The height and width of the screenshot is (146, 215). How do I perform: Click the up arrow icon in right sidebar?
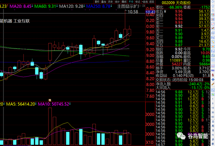pyautogui.click(x=213, y=6)
